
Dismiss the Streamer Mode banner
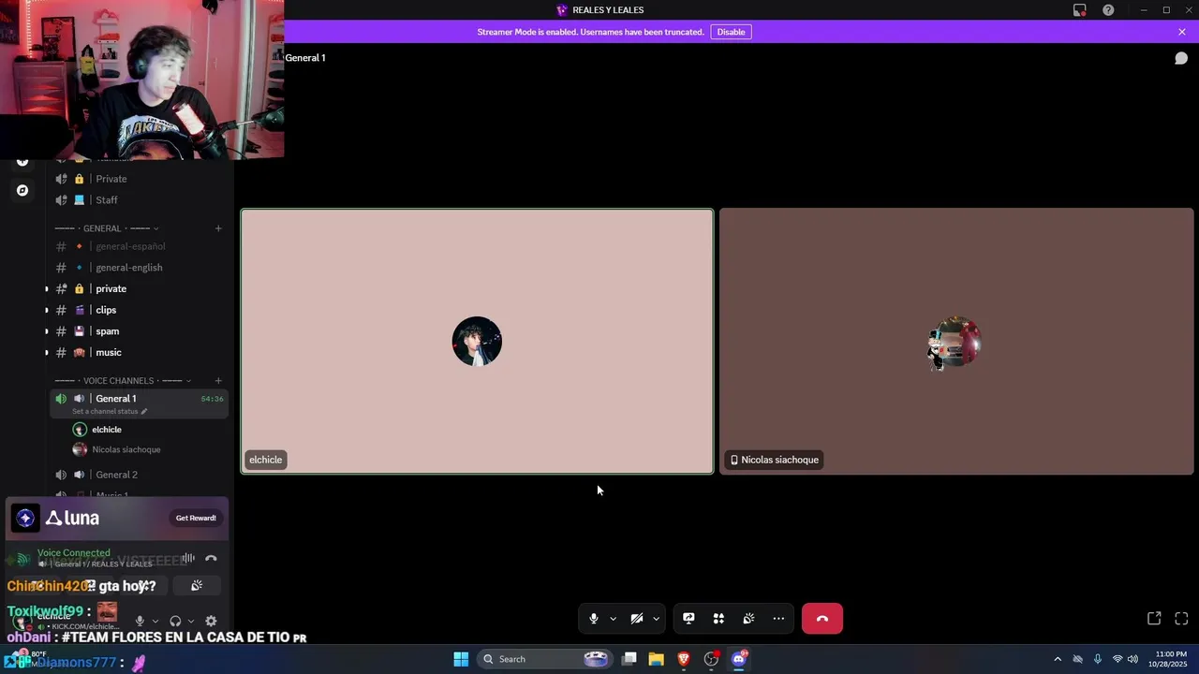tap(1182, 32)
